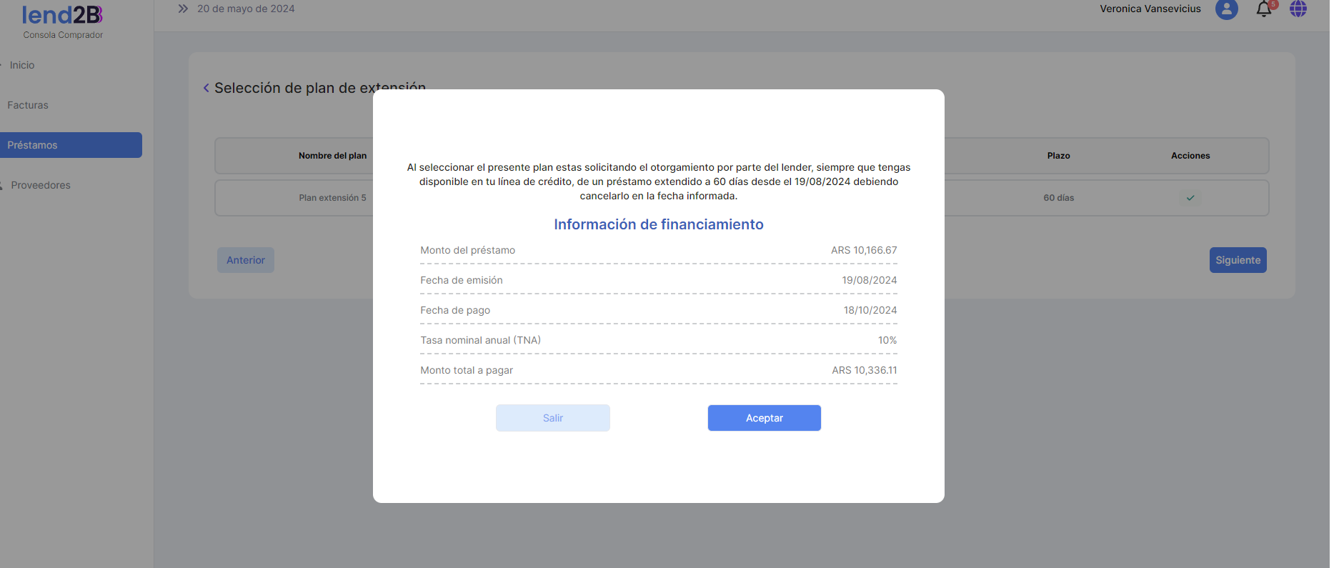Image resolution: width=1339 pixels, height=568 pixels.
Task: Navigate to Facturas section
Action: pyautogui.click(x=28, y=105)
